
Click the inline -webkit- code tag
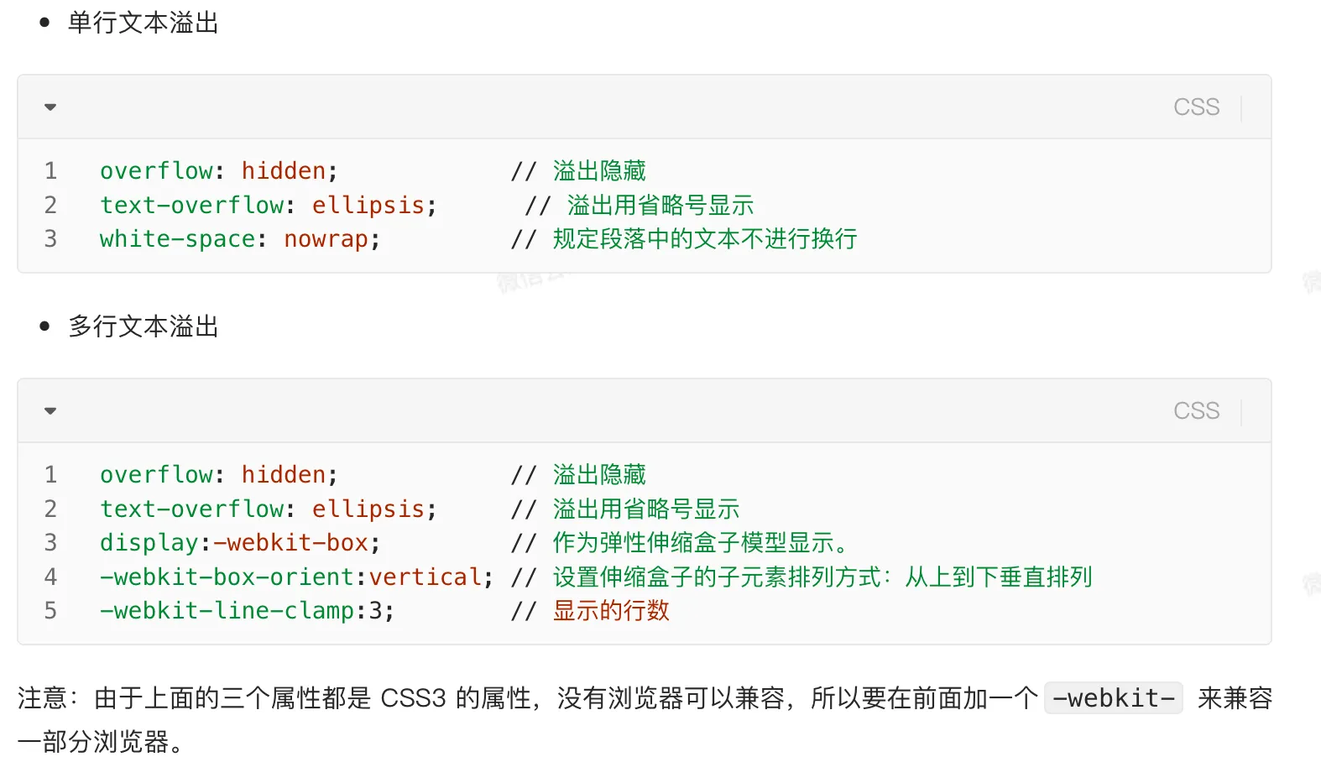1113,698
